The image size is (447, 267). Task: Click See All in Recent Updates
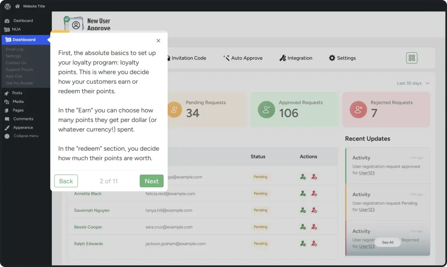(x=388, y=242)
